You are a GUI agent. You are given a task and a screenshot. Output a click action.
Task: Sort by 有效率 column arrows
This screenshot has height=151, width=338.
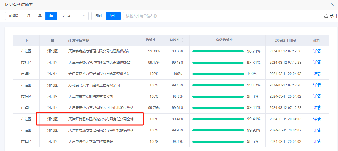click(183, 40)
